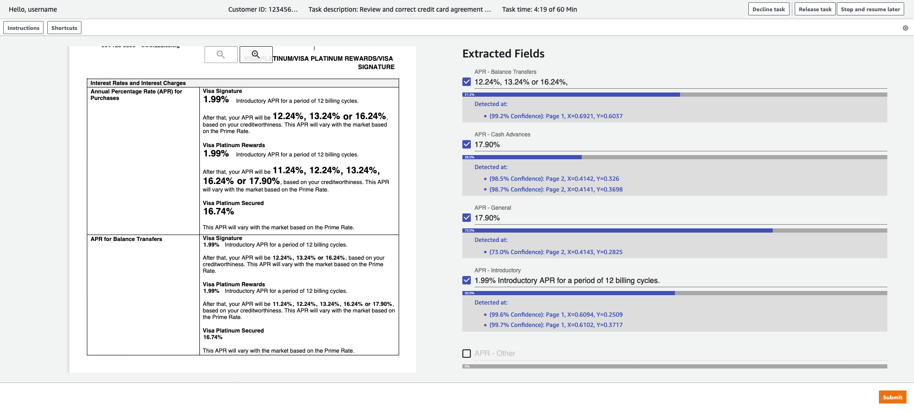Zoom out the document viewer
This screenshot has height=411, width=914.
pos(221,55)
